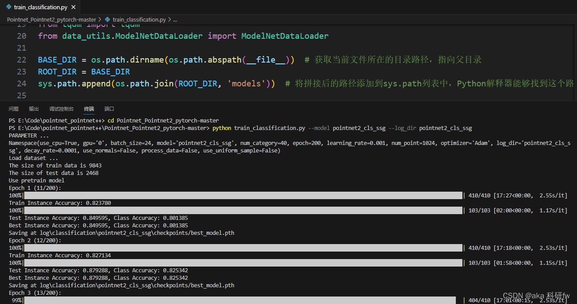Close the train_classification.py tab

[x=73, y=7]
